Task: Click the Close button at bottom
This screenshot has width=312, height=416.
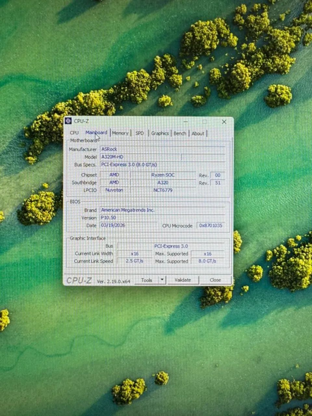Action: point(215,280)
